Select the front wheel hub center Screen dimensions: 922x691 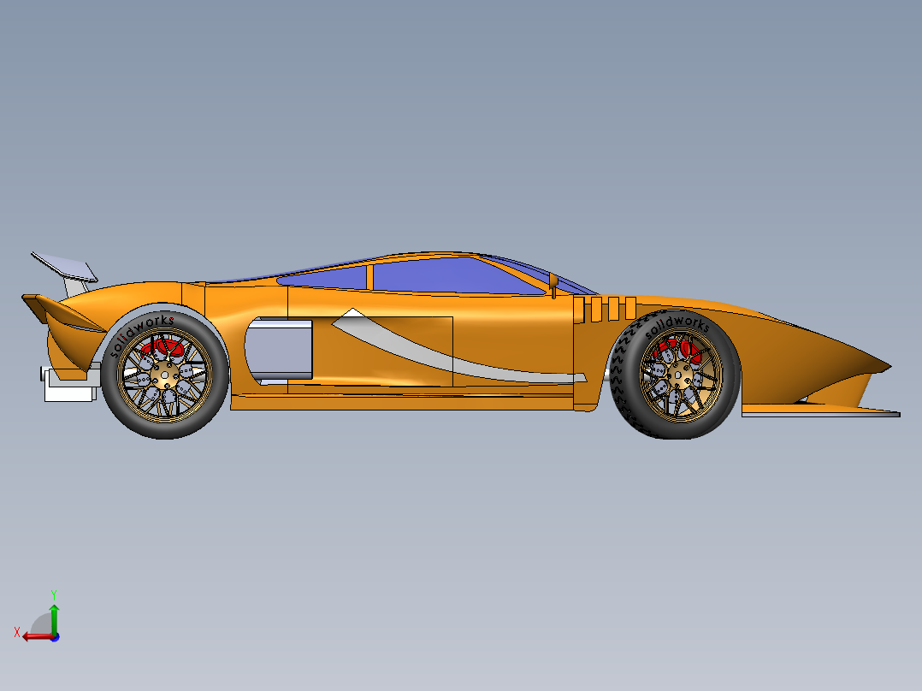[x=680, y=374]
